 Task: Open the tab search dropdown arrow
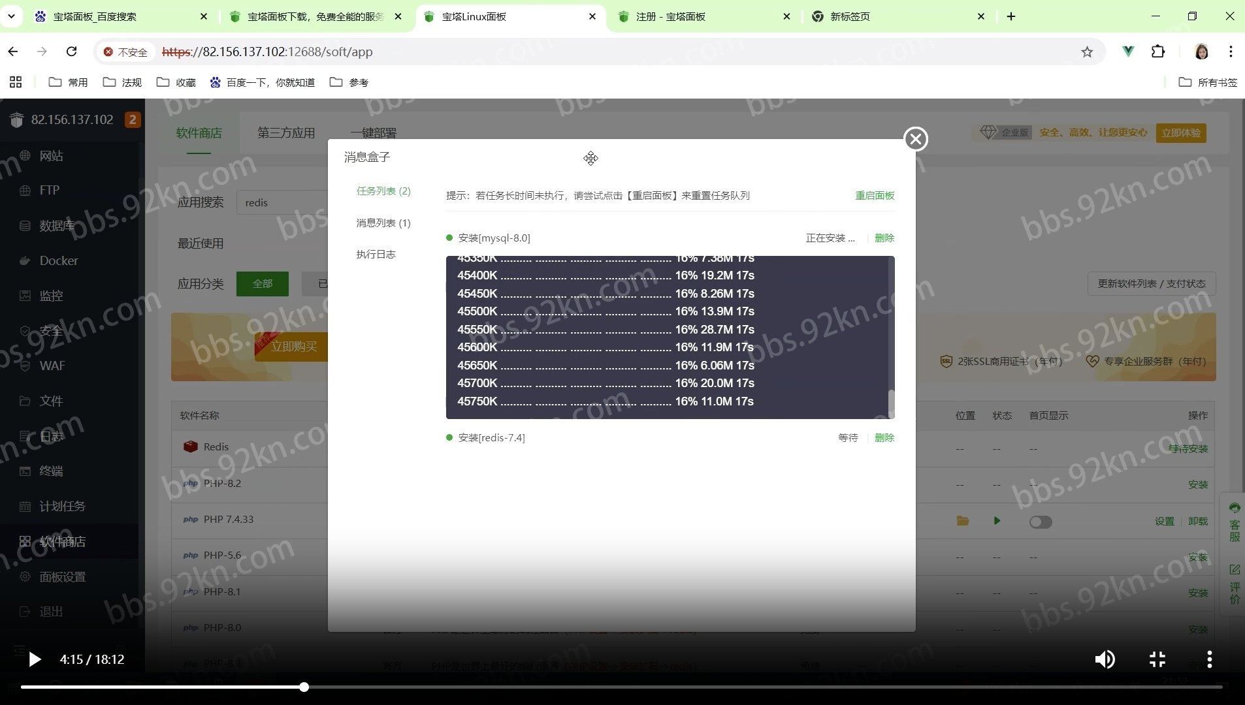[x=12, y=16]
